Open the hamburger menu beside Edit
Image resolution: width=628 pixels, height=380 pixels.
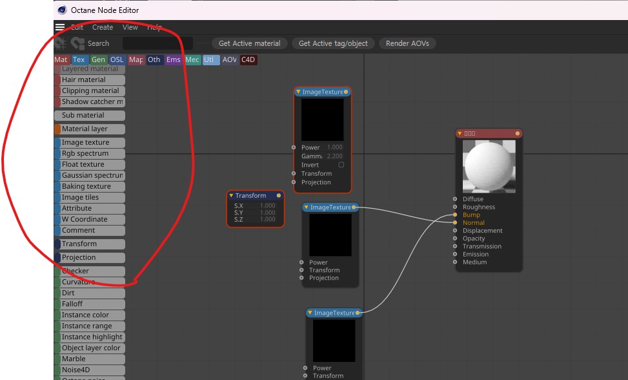click(x=59, y=27)
